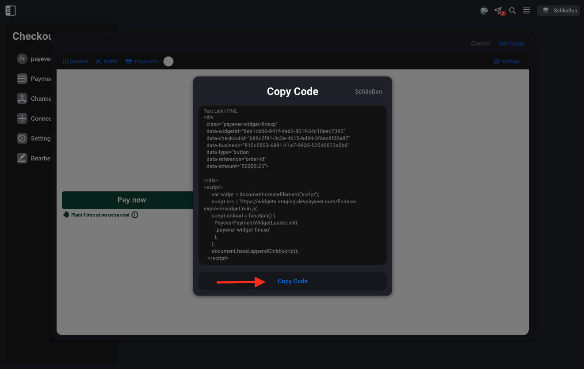The width and height of the screenshot is (584, 369).
Task: Click the green tree icon in Plant 1 tree
Action: click(66, 215)
